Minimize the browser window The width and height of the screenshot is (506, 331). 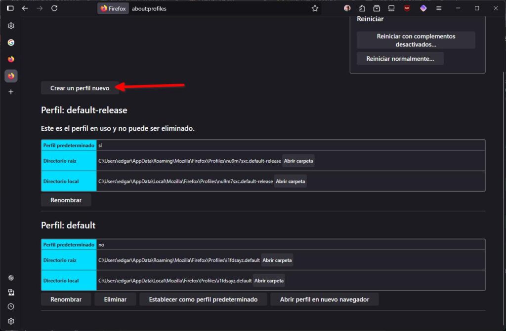point(458,8)
